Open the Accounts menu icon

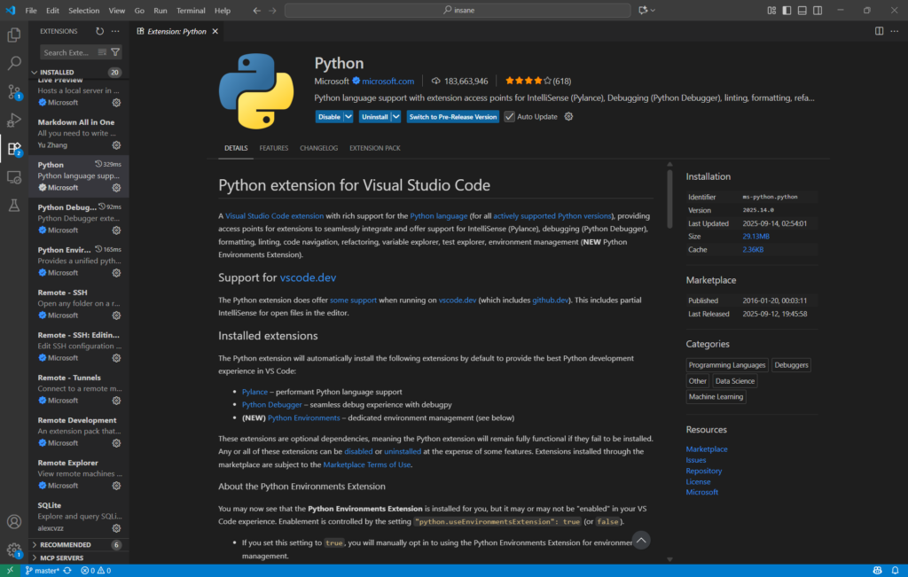point(14,521)
